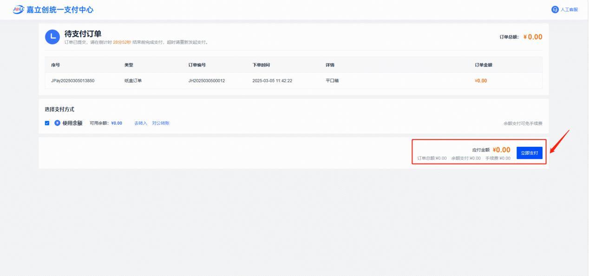This screenshot has width=589, height=276.
Task: Click the customer service headset icon
Action: pyautogui.click(x=555, y=10)
